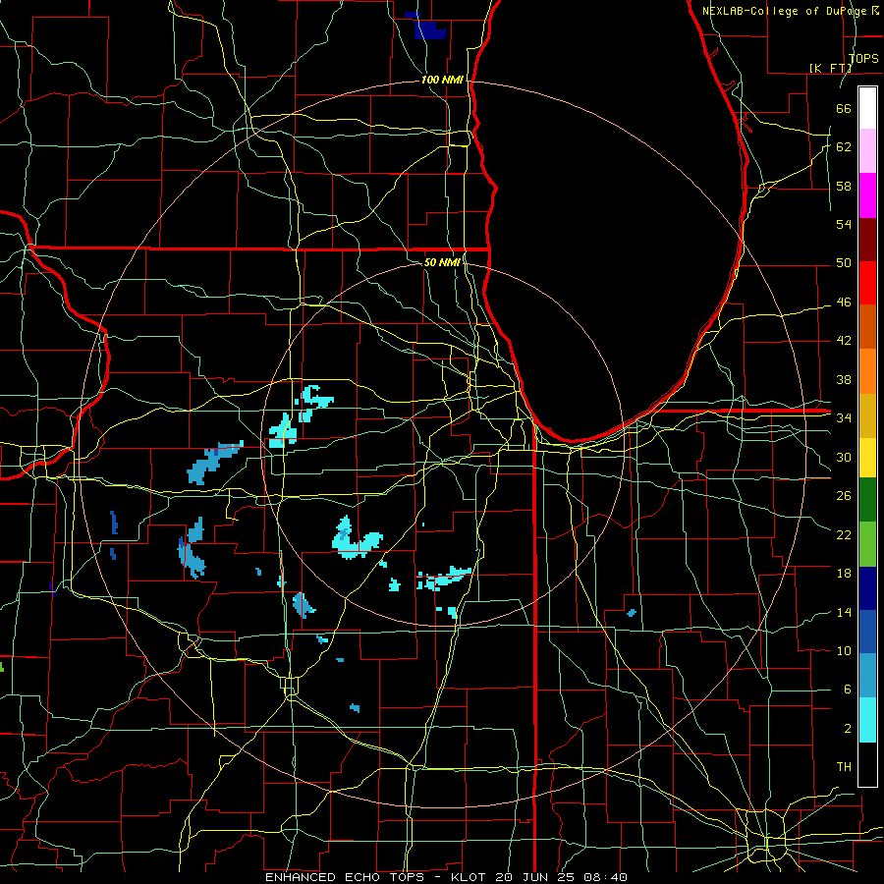Click the '100 NMI' range ring label

coord(442,80)
